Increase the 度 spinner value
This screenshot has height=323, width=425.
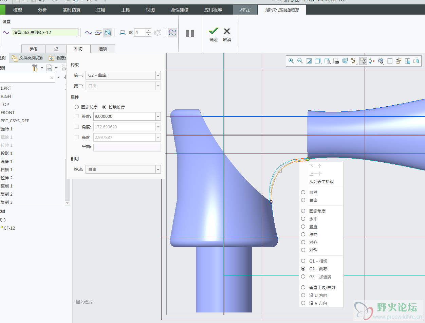pyautogui.click(x=148, y=31)
